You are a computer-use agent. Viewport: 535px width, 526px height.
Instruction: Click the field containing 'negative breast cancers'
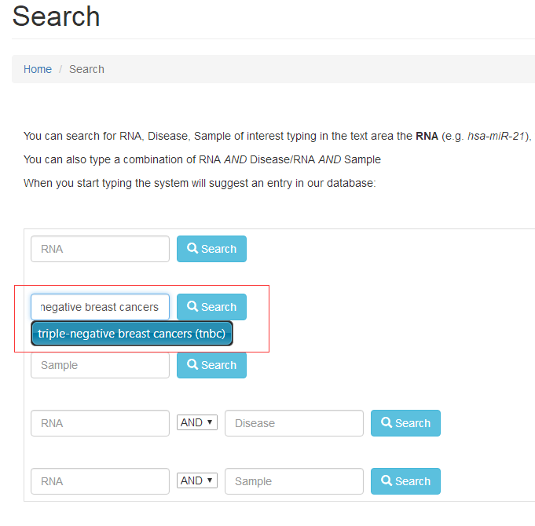100,307
